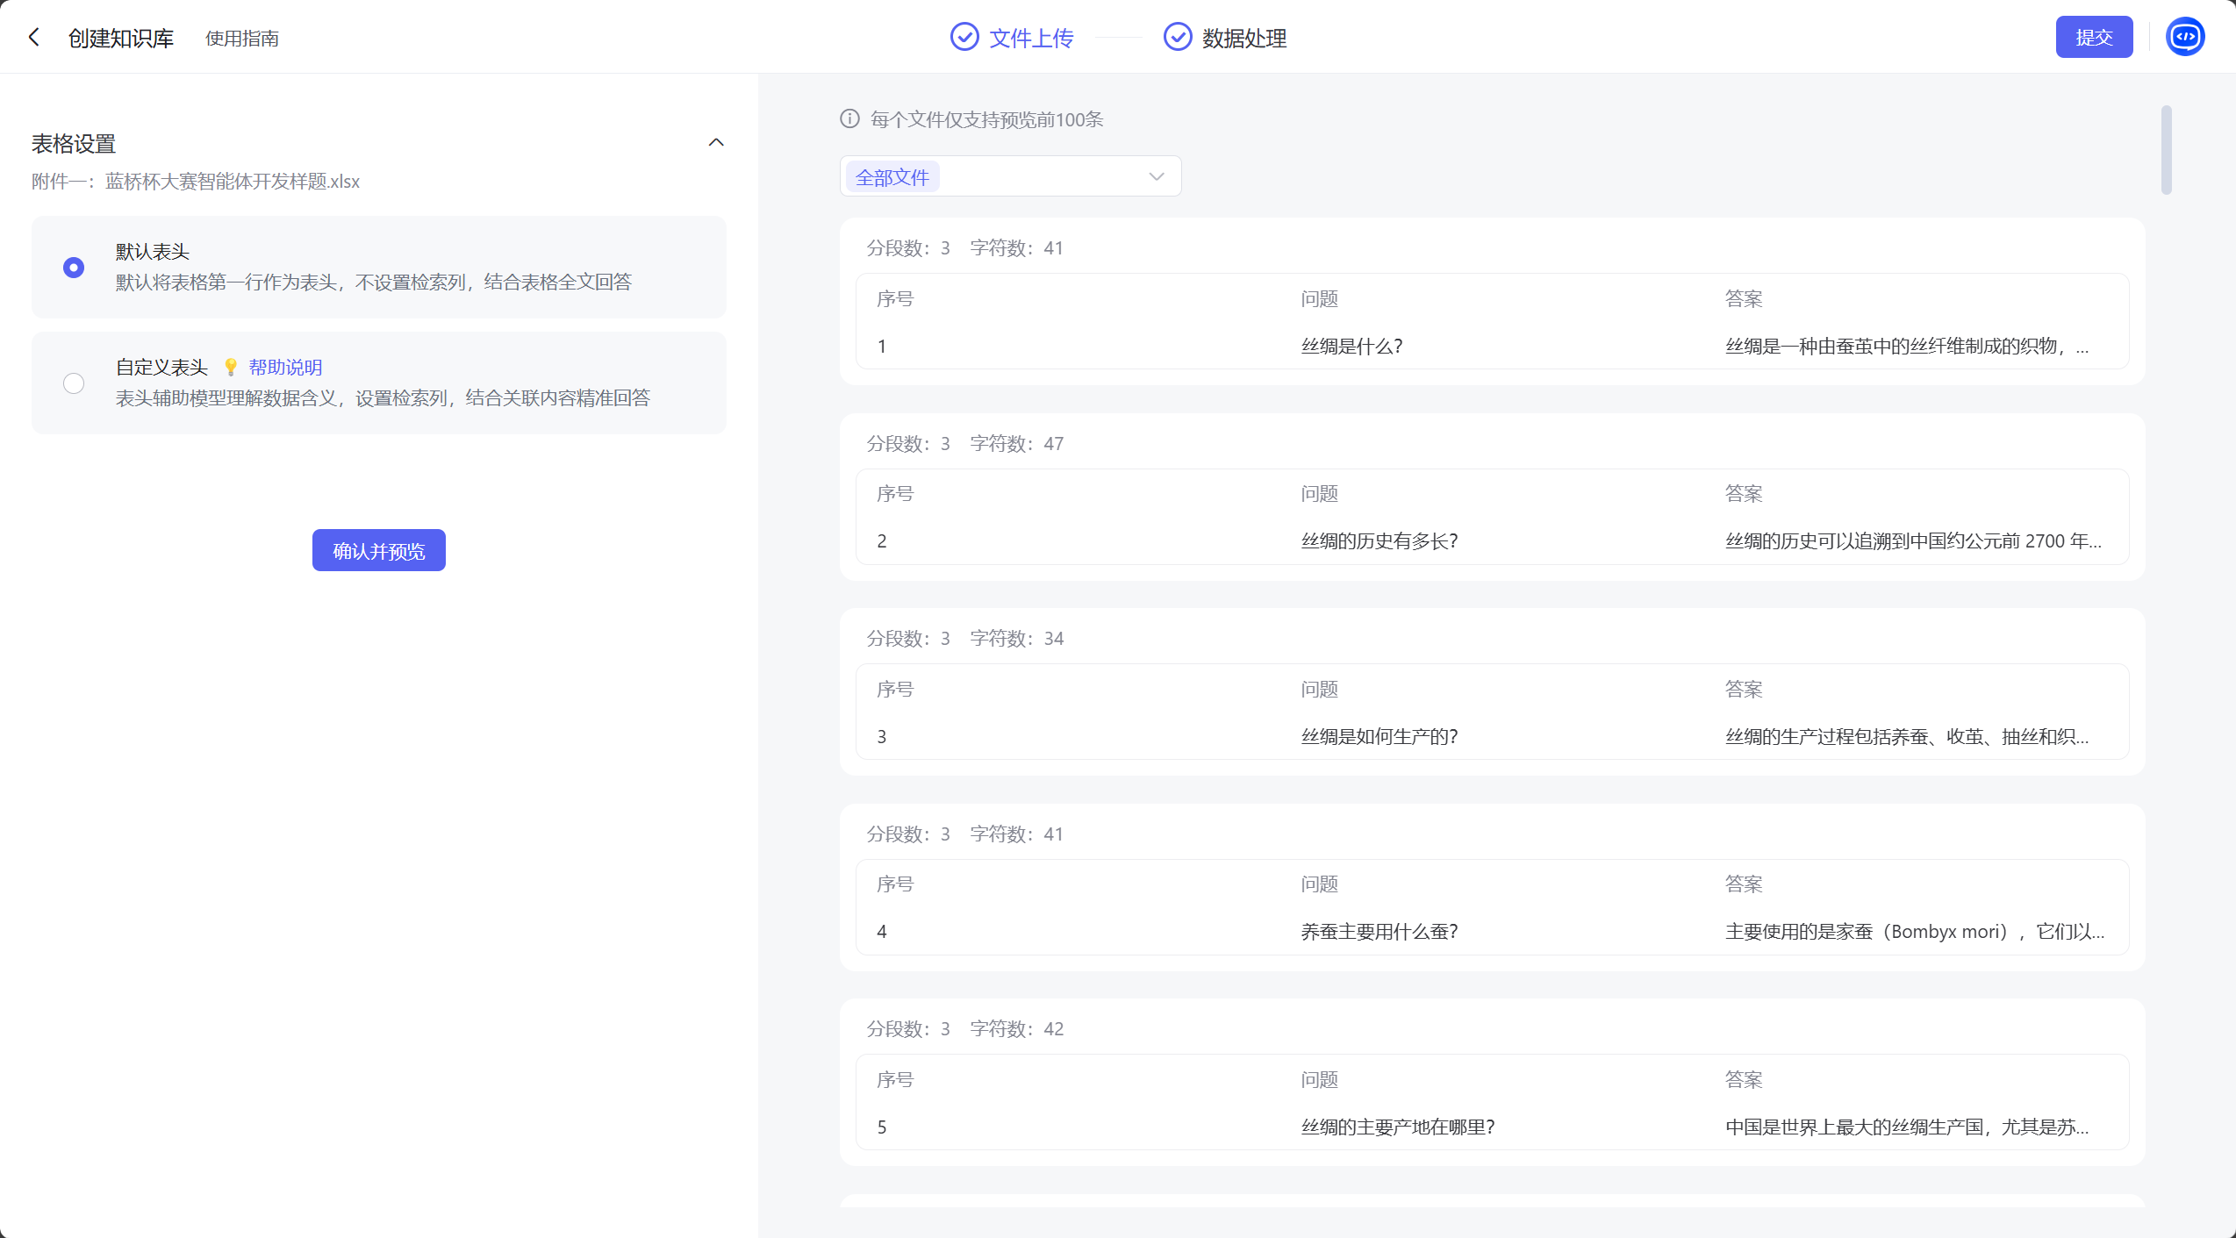Click the lightbulb icon near 帮助说明
Viewport: 2236px width, 1238px height.
[231, 367]
